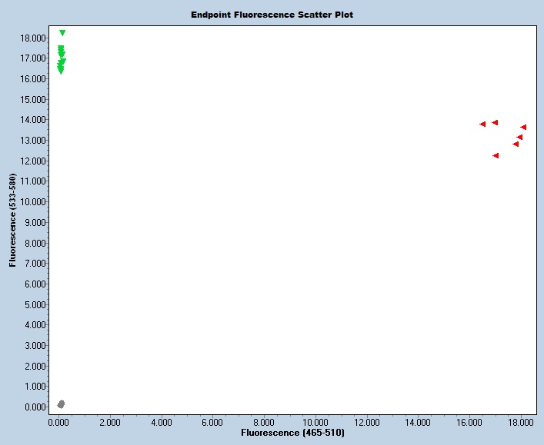544x445 pixels.
Task: Click the 14.000 tick on x-axis
Action: pos(418,422)
